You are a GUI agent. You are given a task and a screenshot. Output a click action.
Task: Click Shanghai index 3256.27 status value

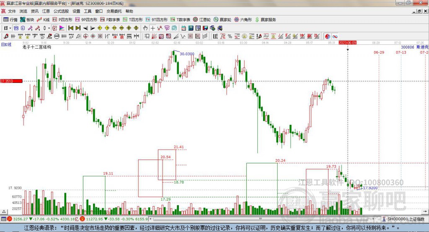click(x=20, y=219)
